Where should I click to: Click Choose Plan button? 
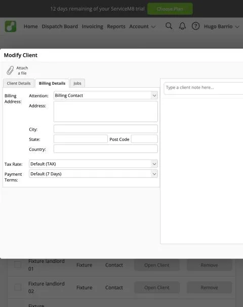tap(170, 9)
